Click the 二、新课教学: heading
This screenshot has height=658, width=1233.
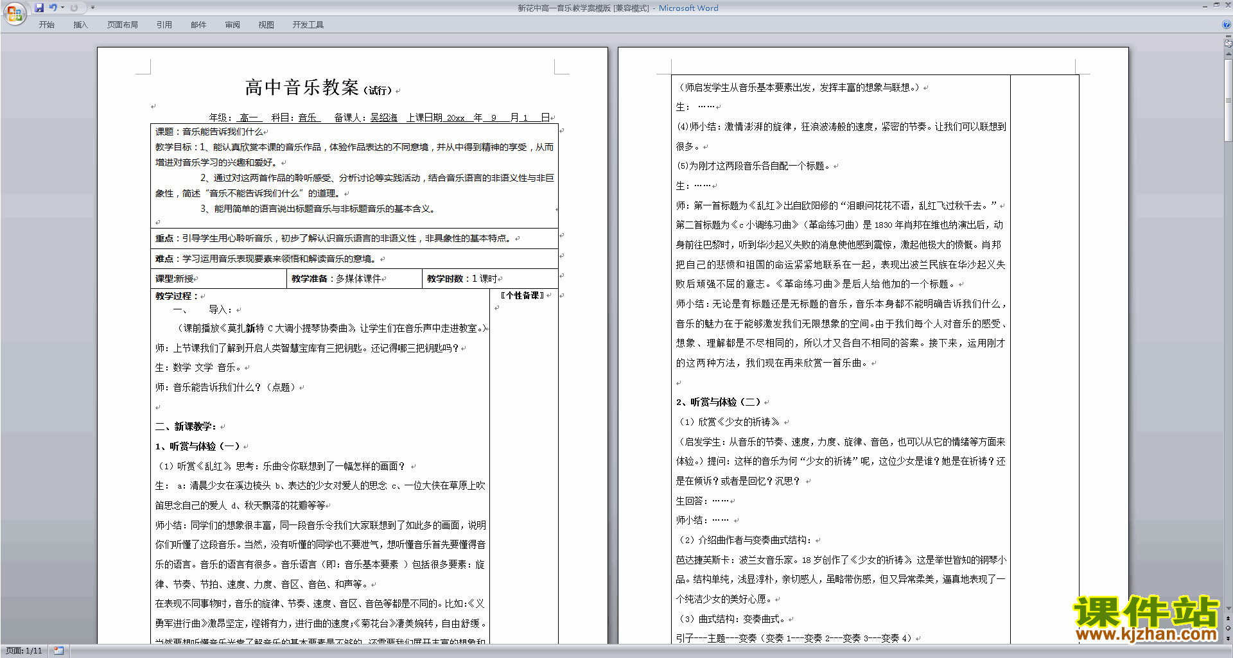[x=186, y=426]
